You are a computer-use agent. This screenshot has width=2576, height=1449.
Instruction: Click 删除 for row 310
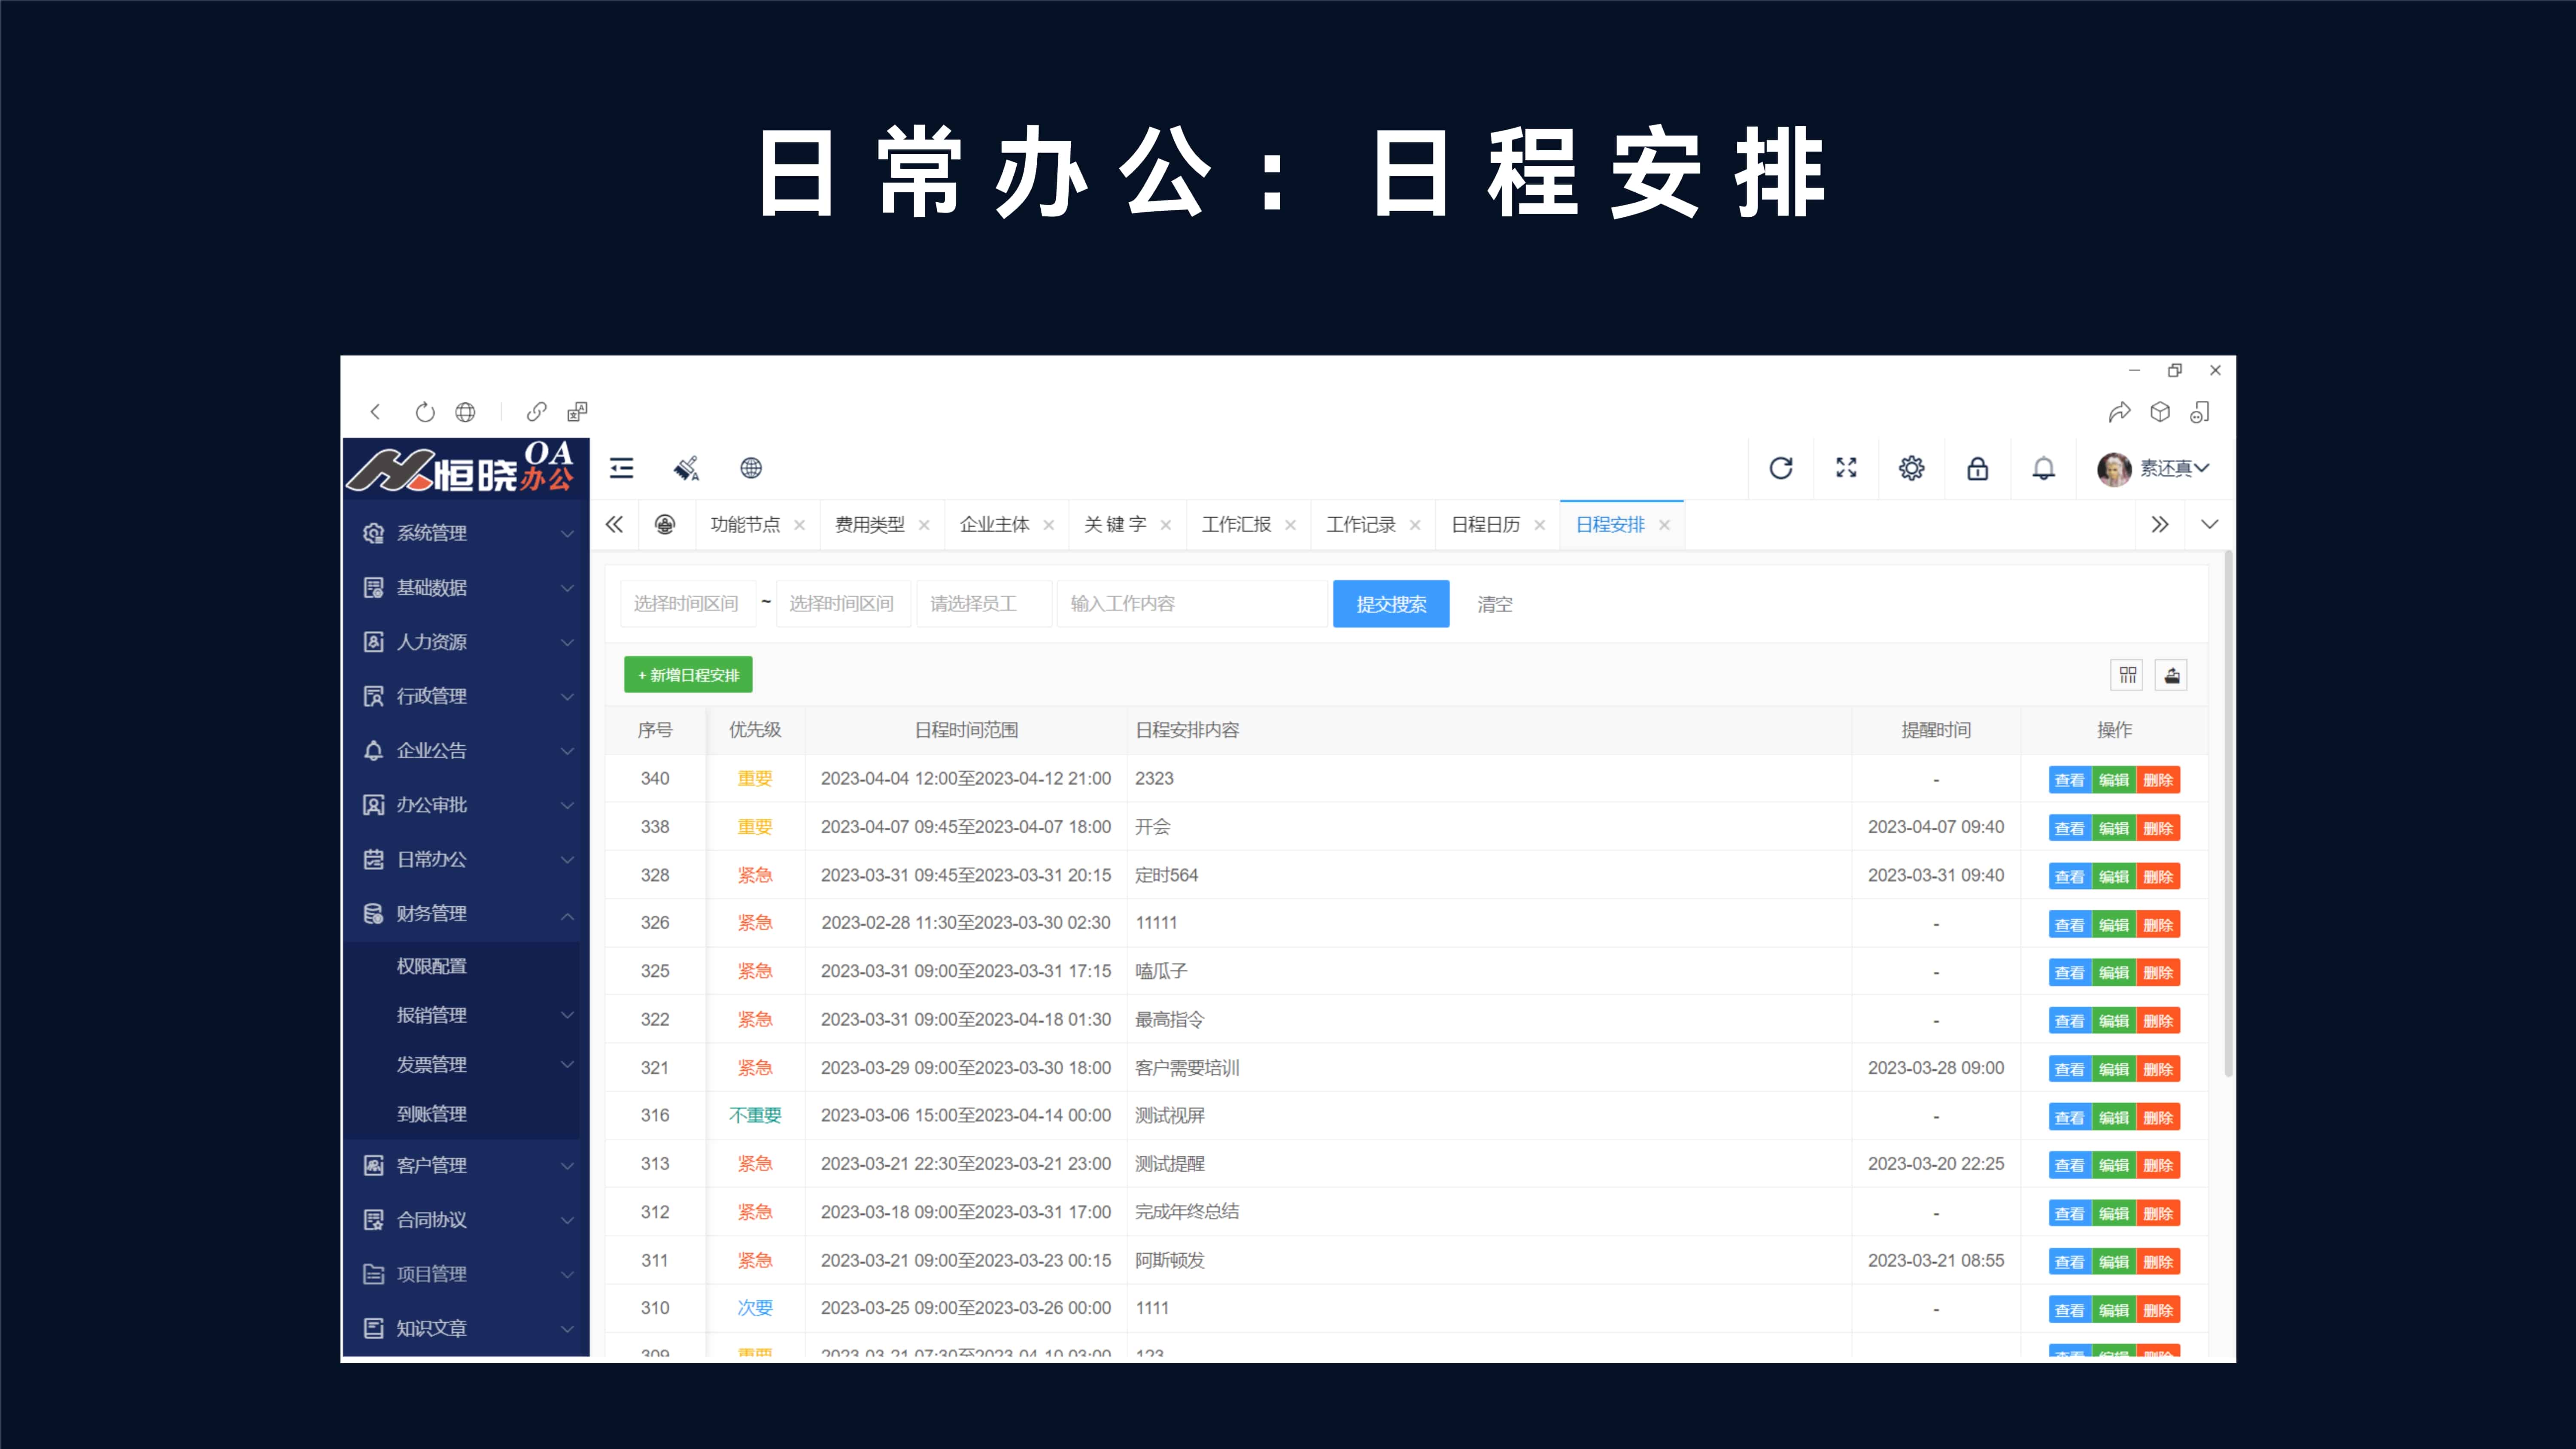[x=2158, y=1310]
